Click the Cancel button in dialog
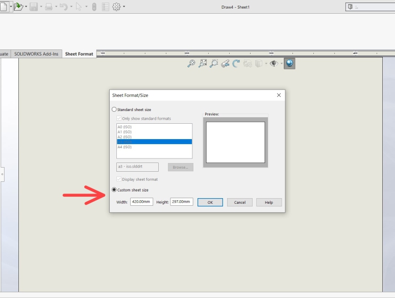Screen dimensions: 395x298 coord(240,202)
